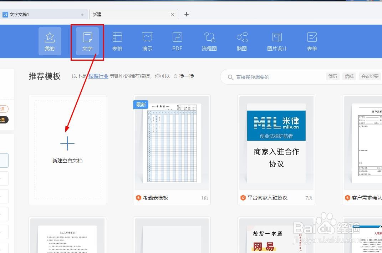Click the template search input field
382x253 pixels.
pos(271,76)
